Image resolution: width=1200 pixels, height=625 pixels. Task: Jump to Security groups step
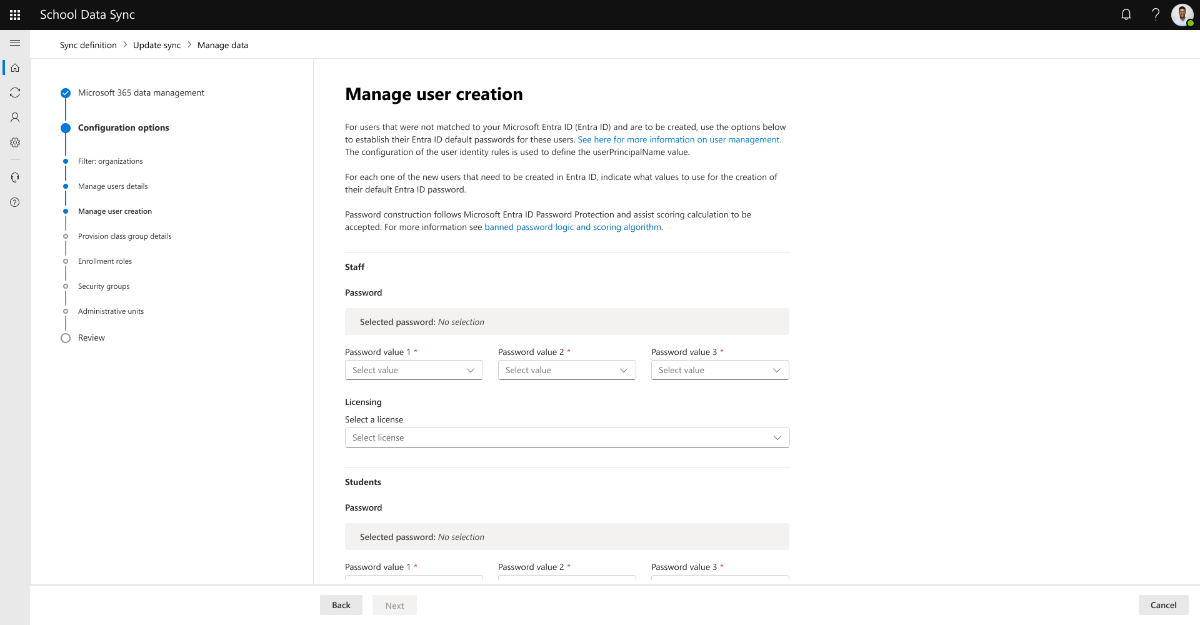pos(104,286)
